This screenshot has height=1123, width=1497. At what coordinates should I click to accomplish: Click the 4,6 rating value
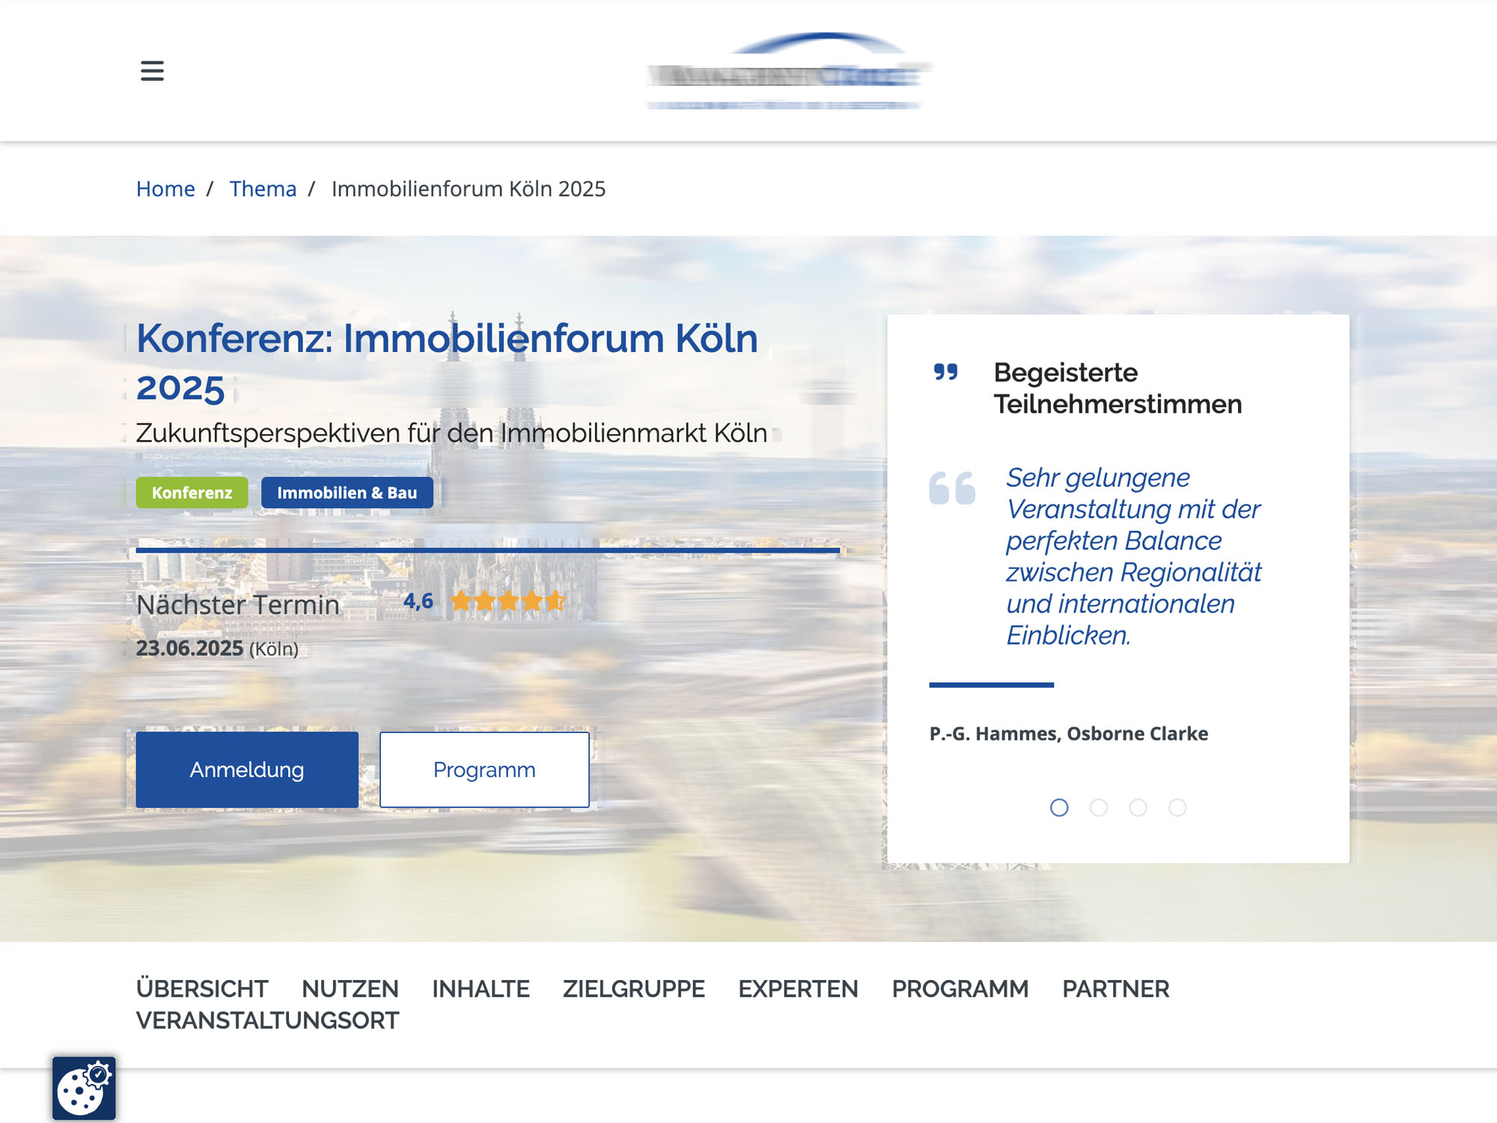point(418,600)
